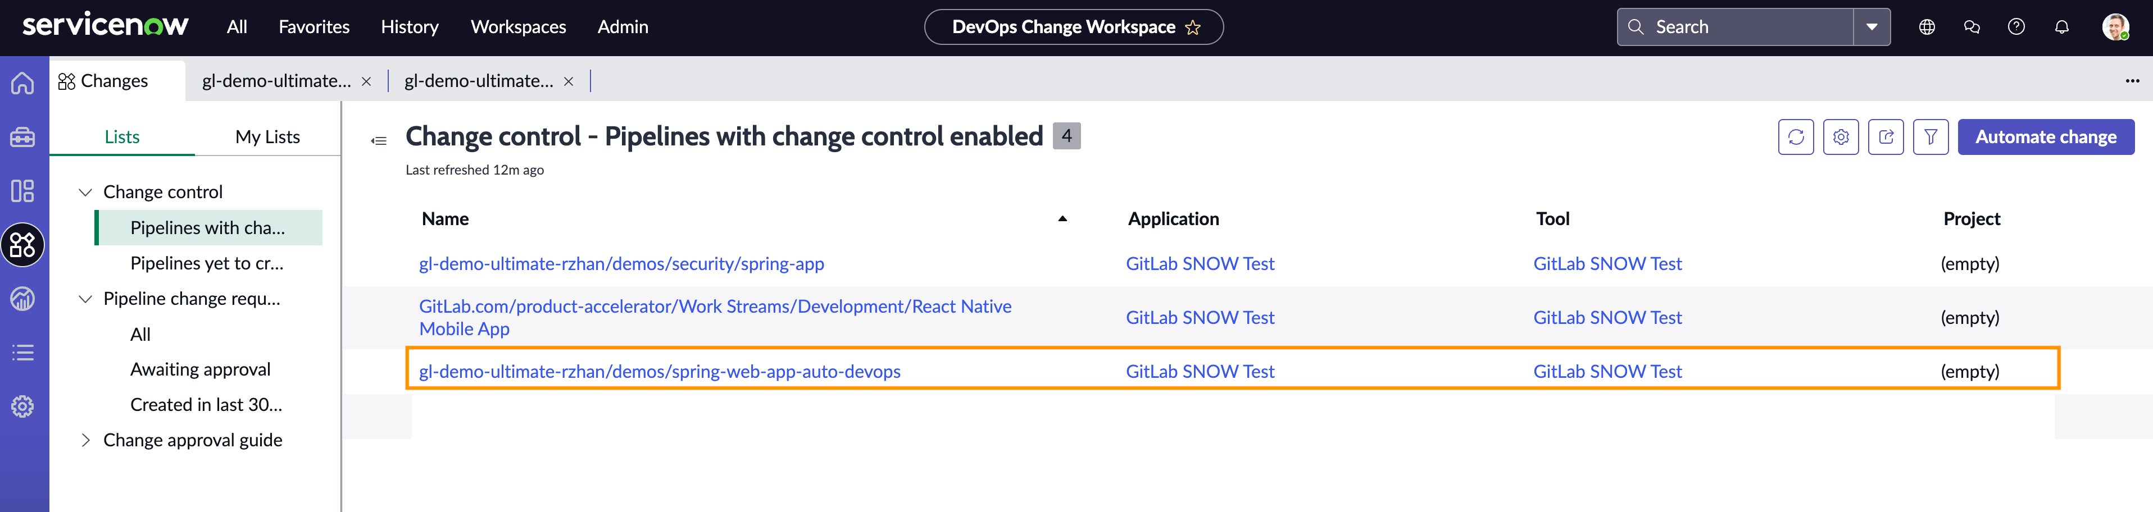Select the Home icon in the sidebar

(x=22, y=83)
